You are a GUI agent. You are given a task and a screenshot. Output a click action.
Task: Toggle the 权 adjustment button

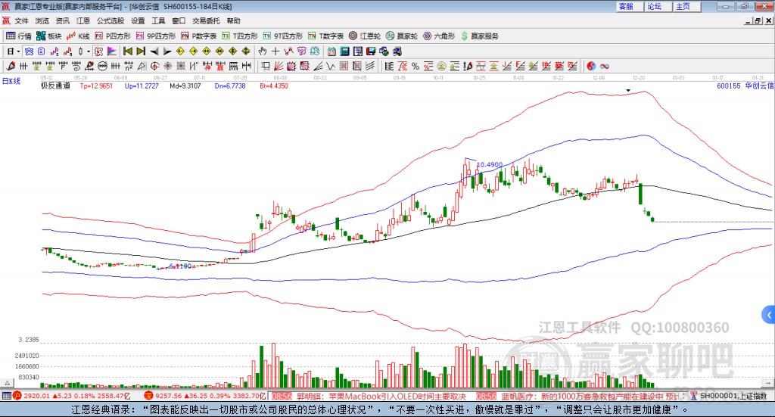(x=98, y=51)
